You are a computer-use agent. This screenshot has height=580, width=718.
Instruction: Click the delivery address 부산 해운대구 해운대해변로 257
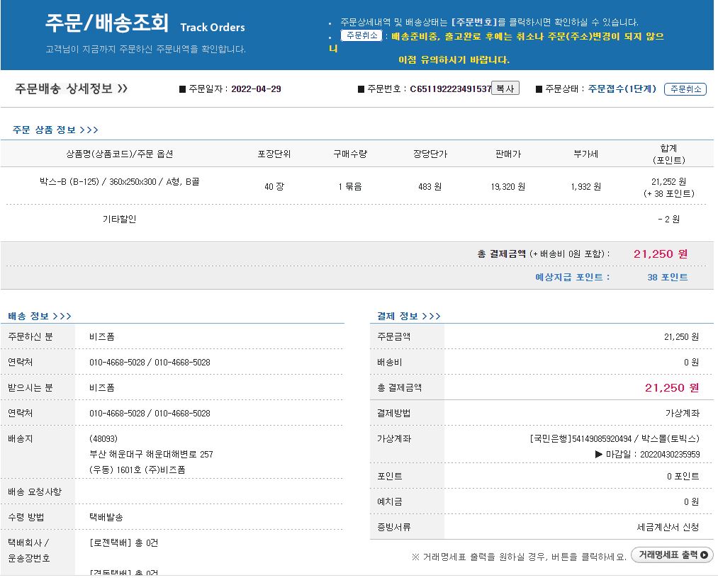click(x=151, y=454)
